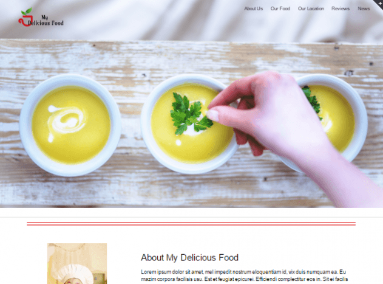This screenshot has width=383, height=284.
Task: Click the red cup logo icon
Action: (x=24, y=21)
